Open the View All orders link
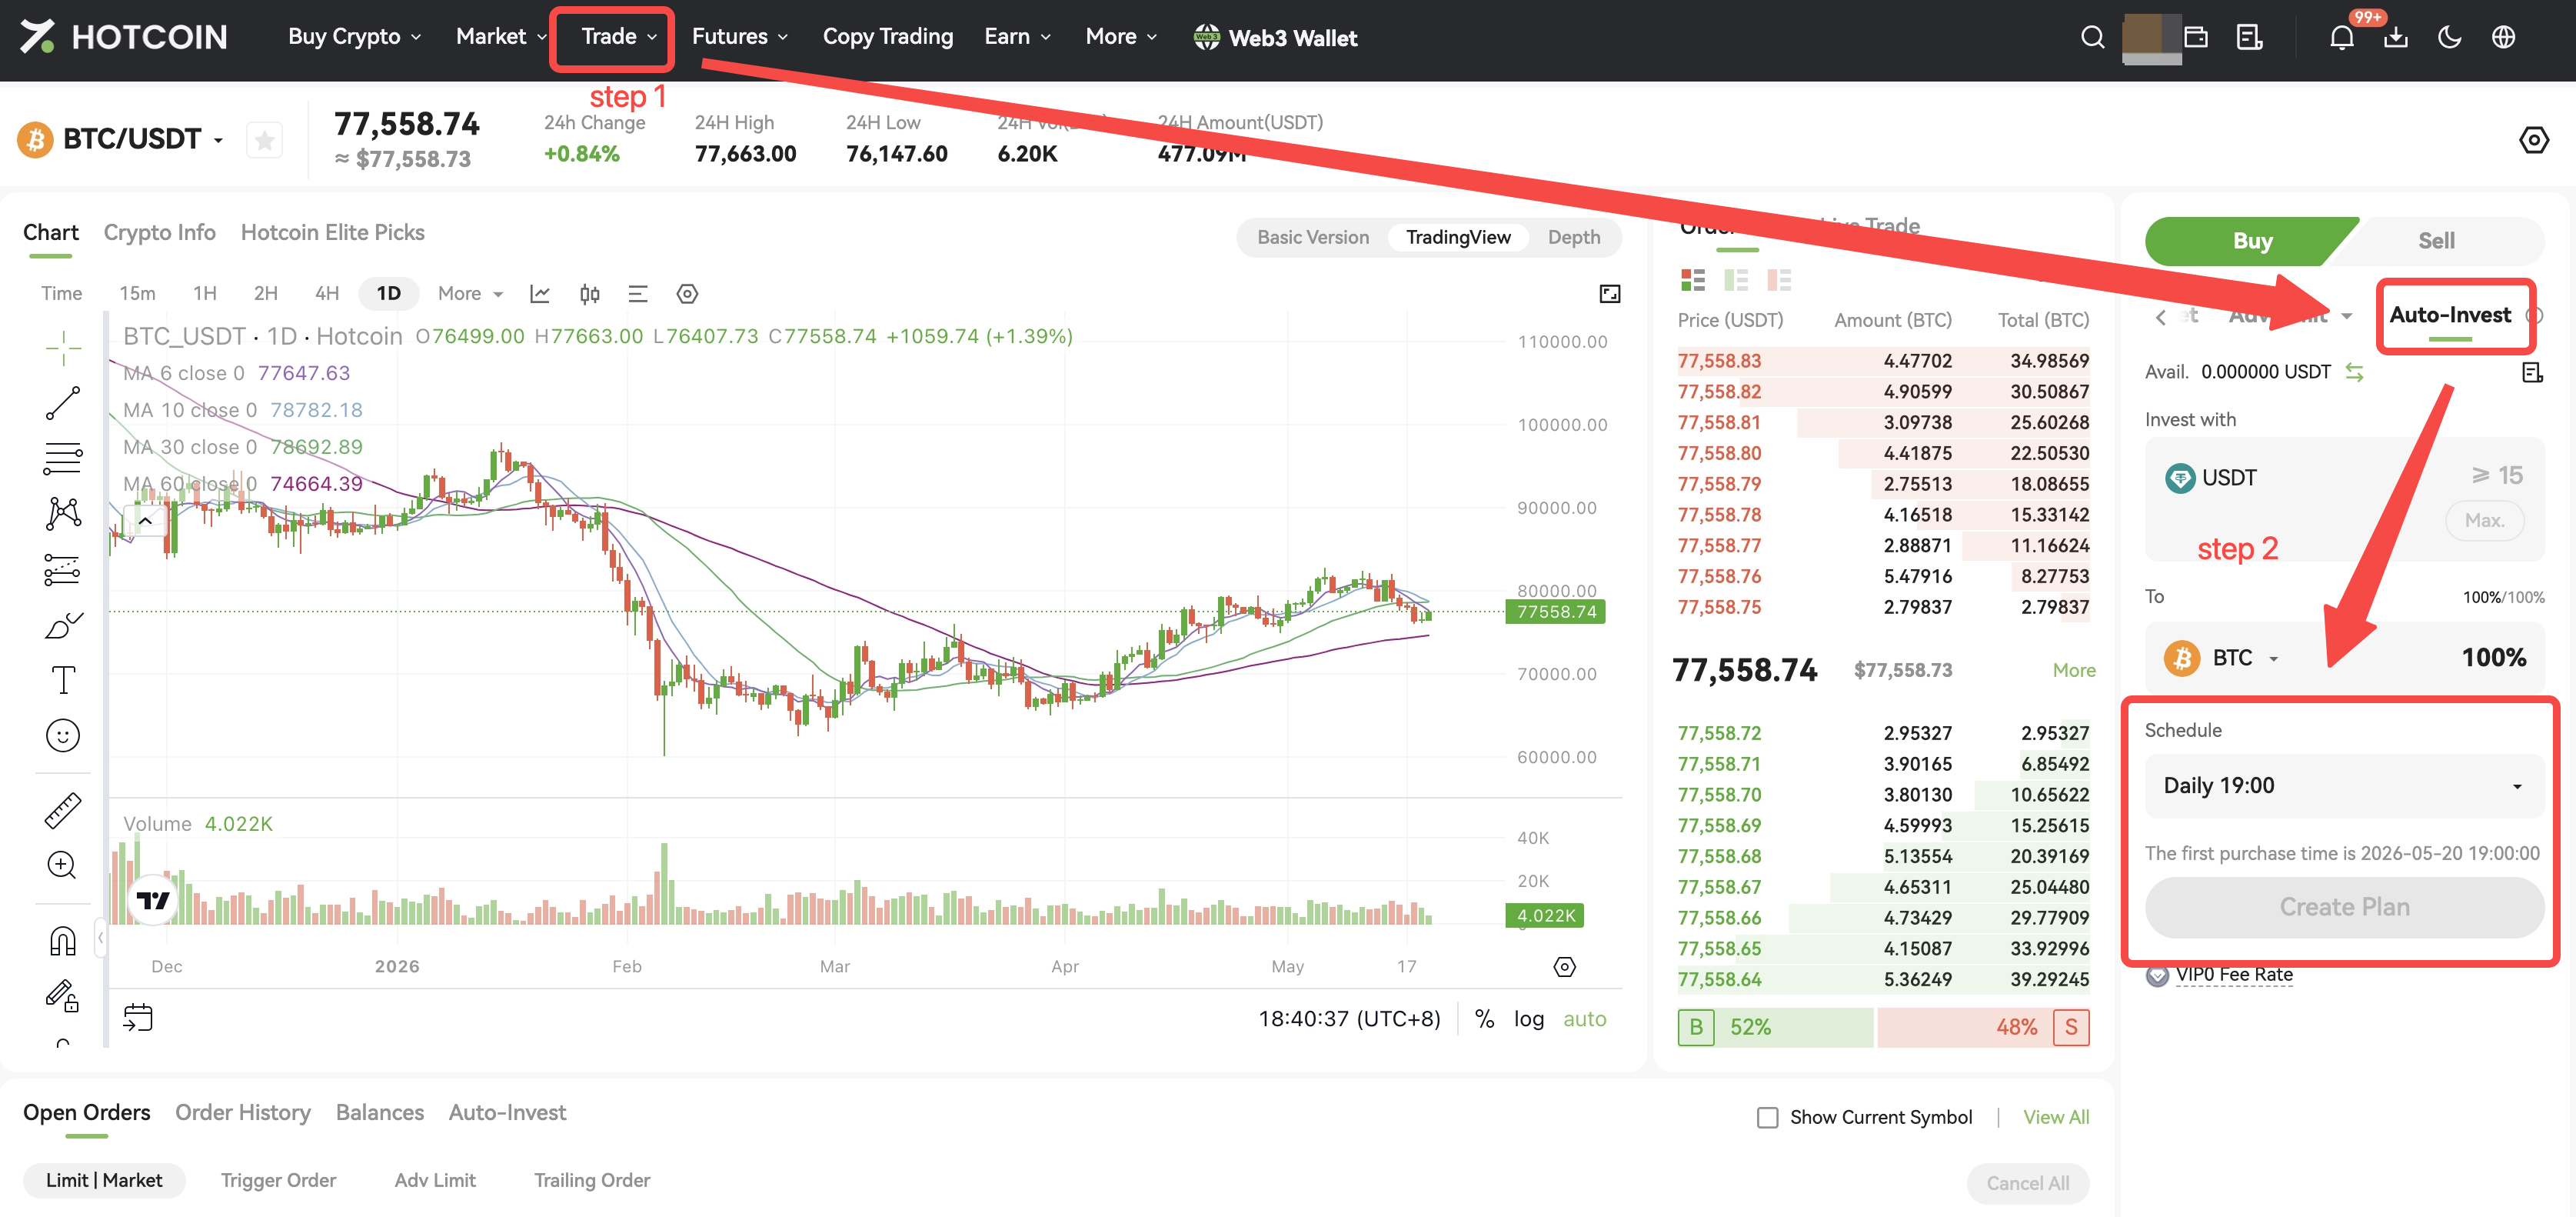The image size is (2576, 1217). point(2056,1117)
